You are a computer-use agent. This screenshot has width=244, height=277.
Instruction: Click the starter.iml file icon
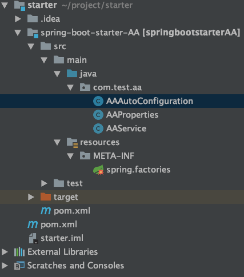point(34,238)
